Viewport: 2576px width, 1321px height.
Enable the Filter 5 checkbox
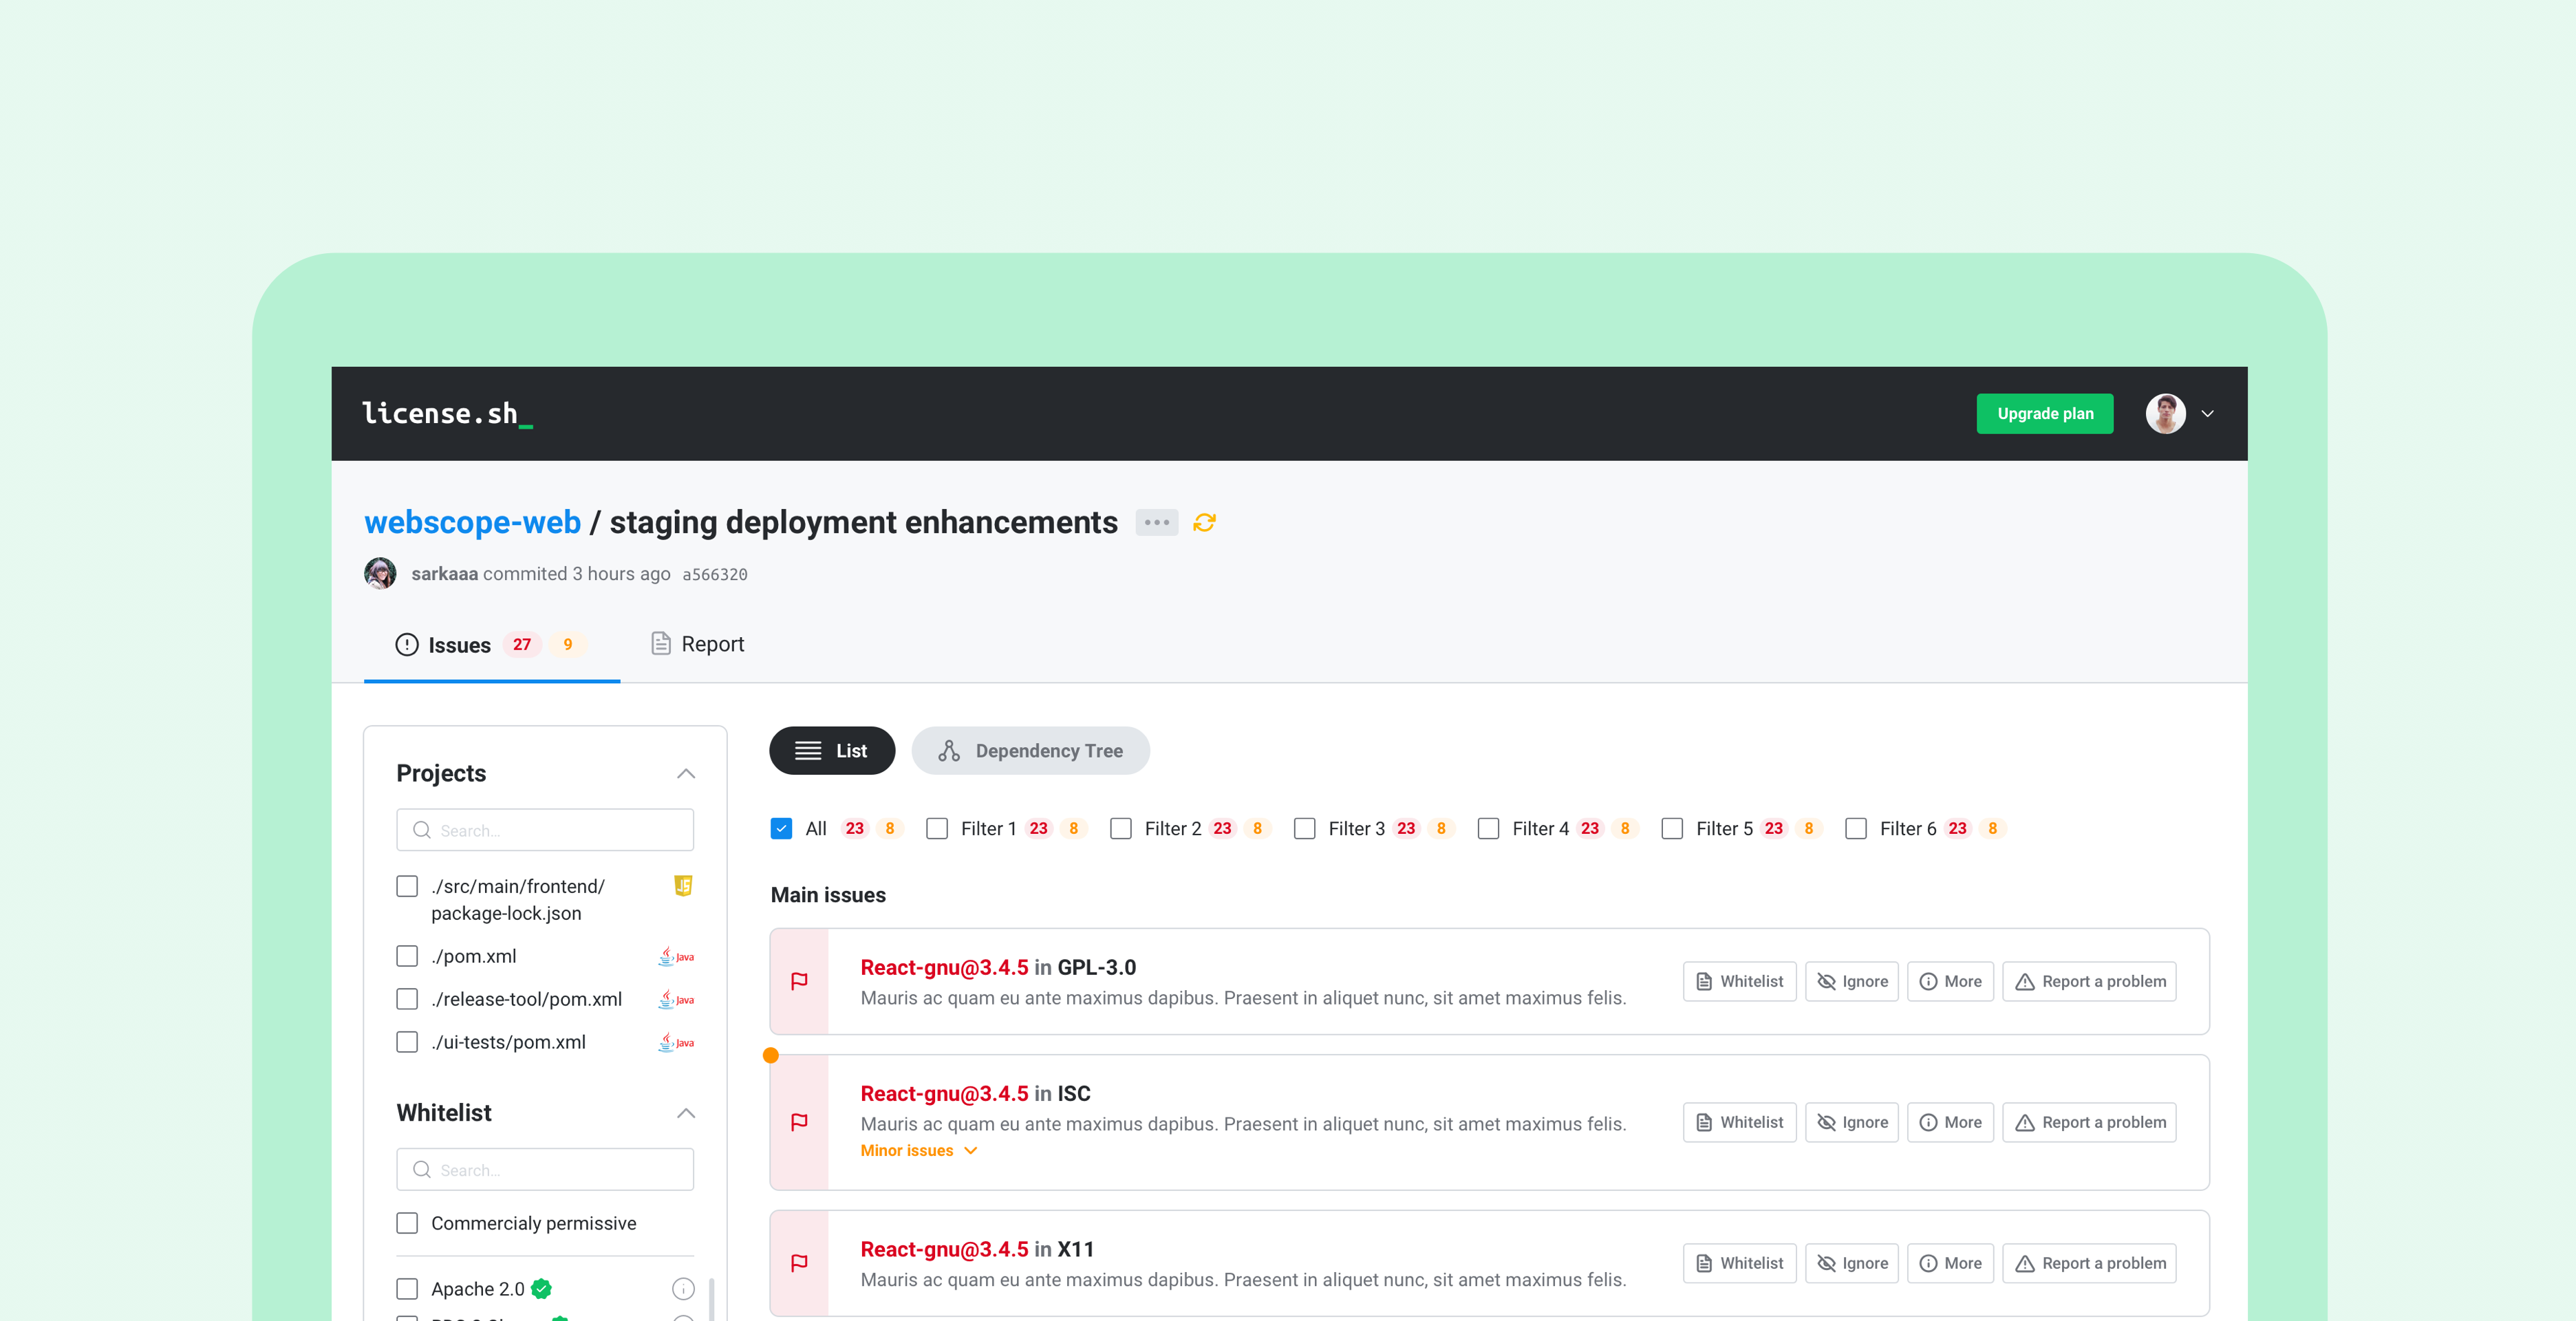tap(1672, 829)
